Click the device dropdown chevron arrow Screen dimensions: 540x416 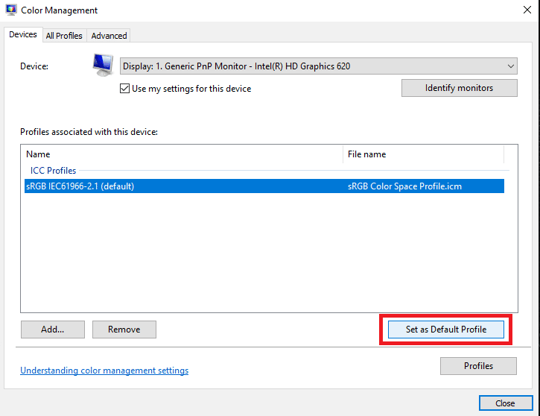(x=511, y=66)
